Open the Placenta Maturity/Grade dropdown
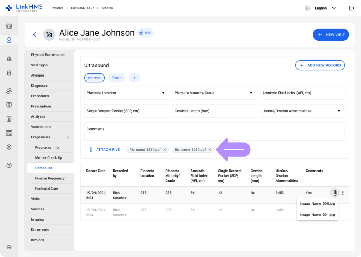 pos(214,93)
